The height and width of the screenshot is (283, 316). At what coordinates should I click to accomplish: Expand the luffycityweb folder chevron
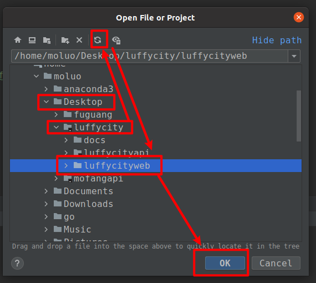pyautogui.click(x=66, y=165)
